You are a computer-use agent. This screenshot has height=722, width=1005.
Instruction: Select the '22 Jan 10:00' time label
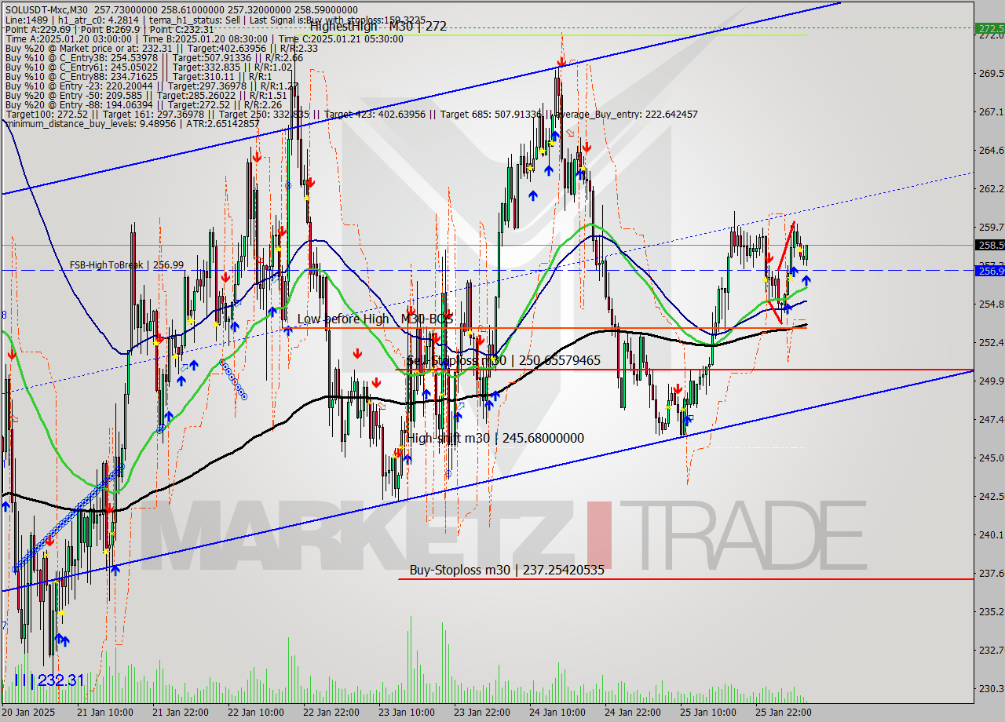coord(256,713)
